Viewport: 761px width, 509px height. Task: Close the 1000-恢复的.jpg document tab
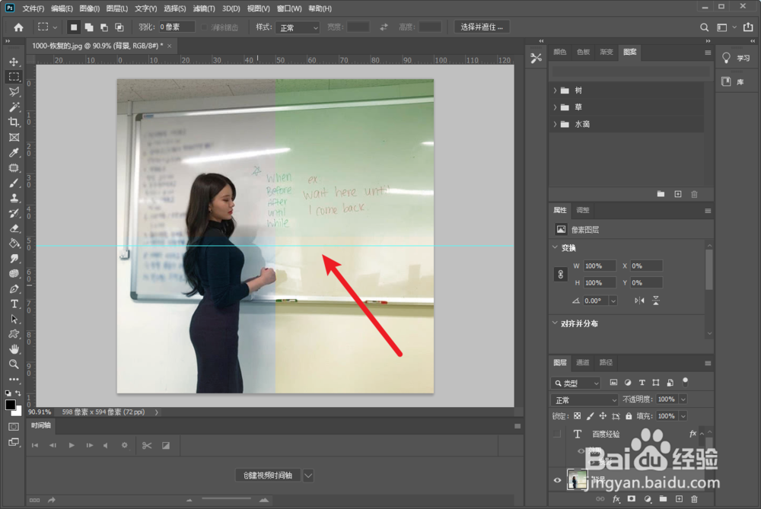(170, 46)
